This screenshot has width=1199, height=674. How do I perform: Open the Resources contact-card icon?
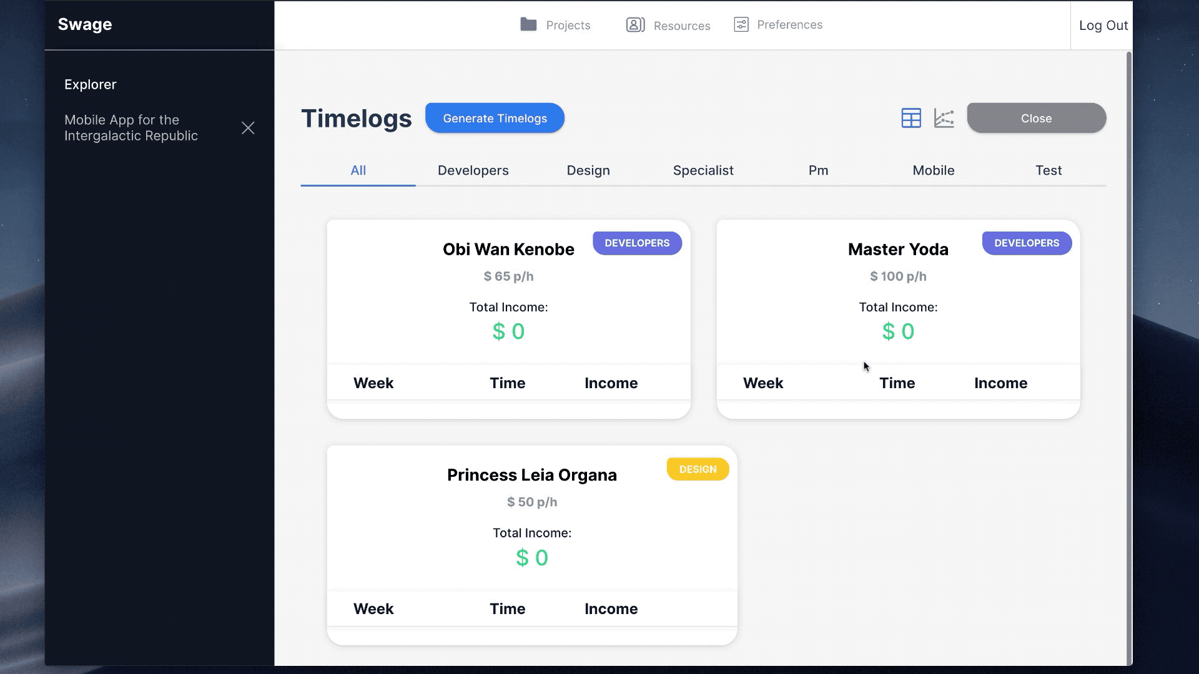tap(635, 25)
